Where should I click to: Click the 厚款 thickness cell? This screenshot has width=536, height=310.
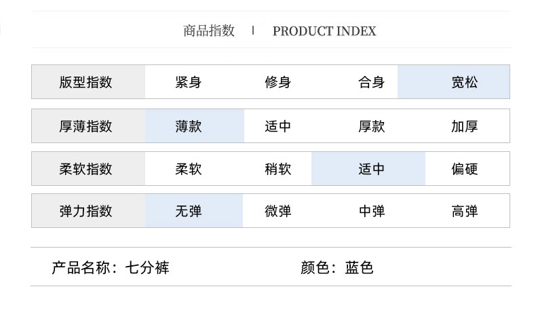point(371,126)
